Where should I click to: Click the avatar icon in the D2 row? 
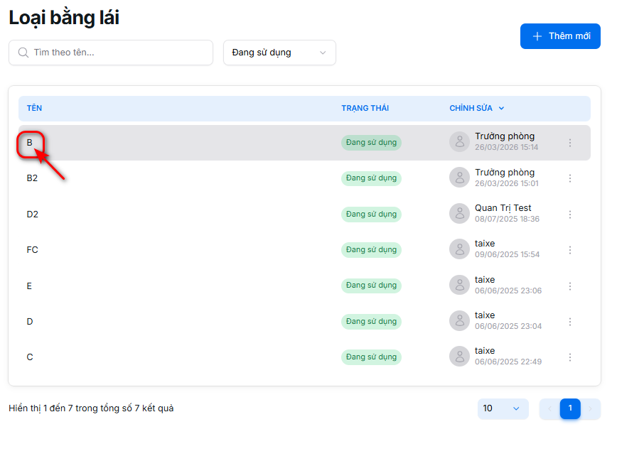coord(459,214)
